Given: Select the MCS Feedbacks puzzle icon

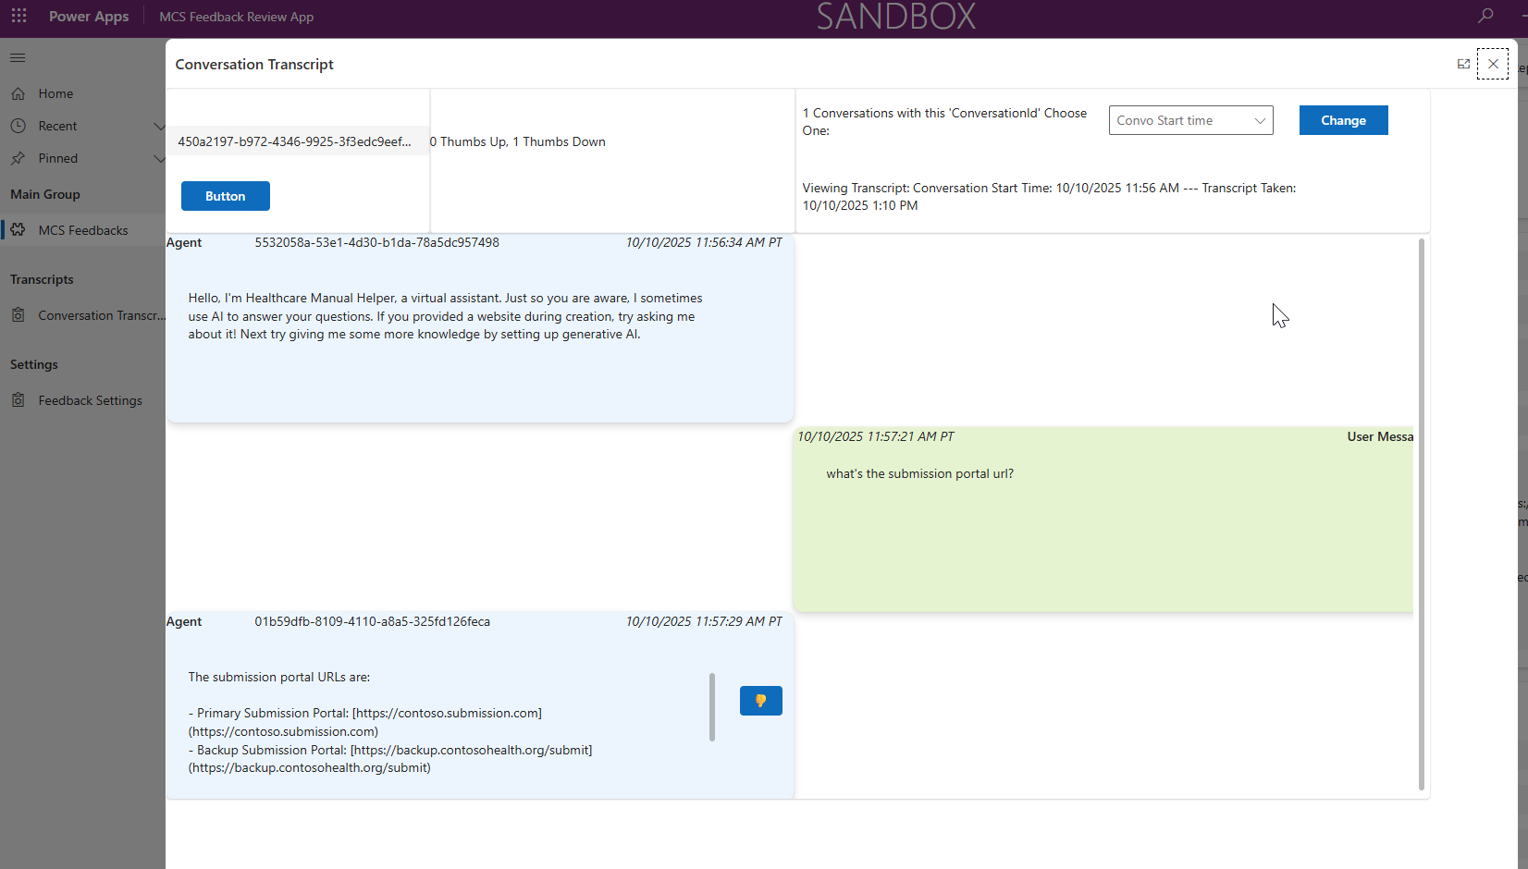Looking at the screenshot, I should pyautogui.click(x=18, y=229).
